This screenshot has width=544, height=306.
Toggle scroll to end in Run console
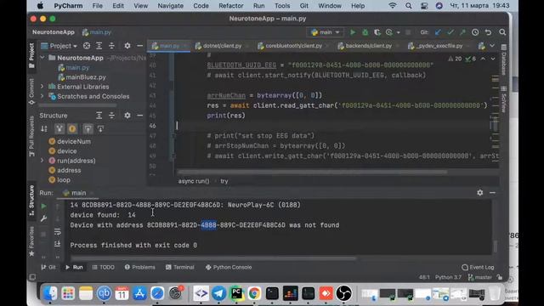58,244
